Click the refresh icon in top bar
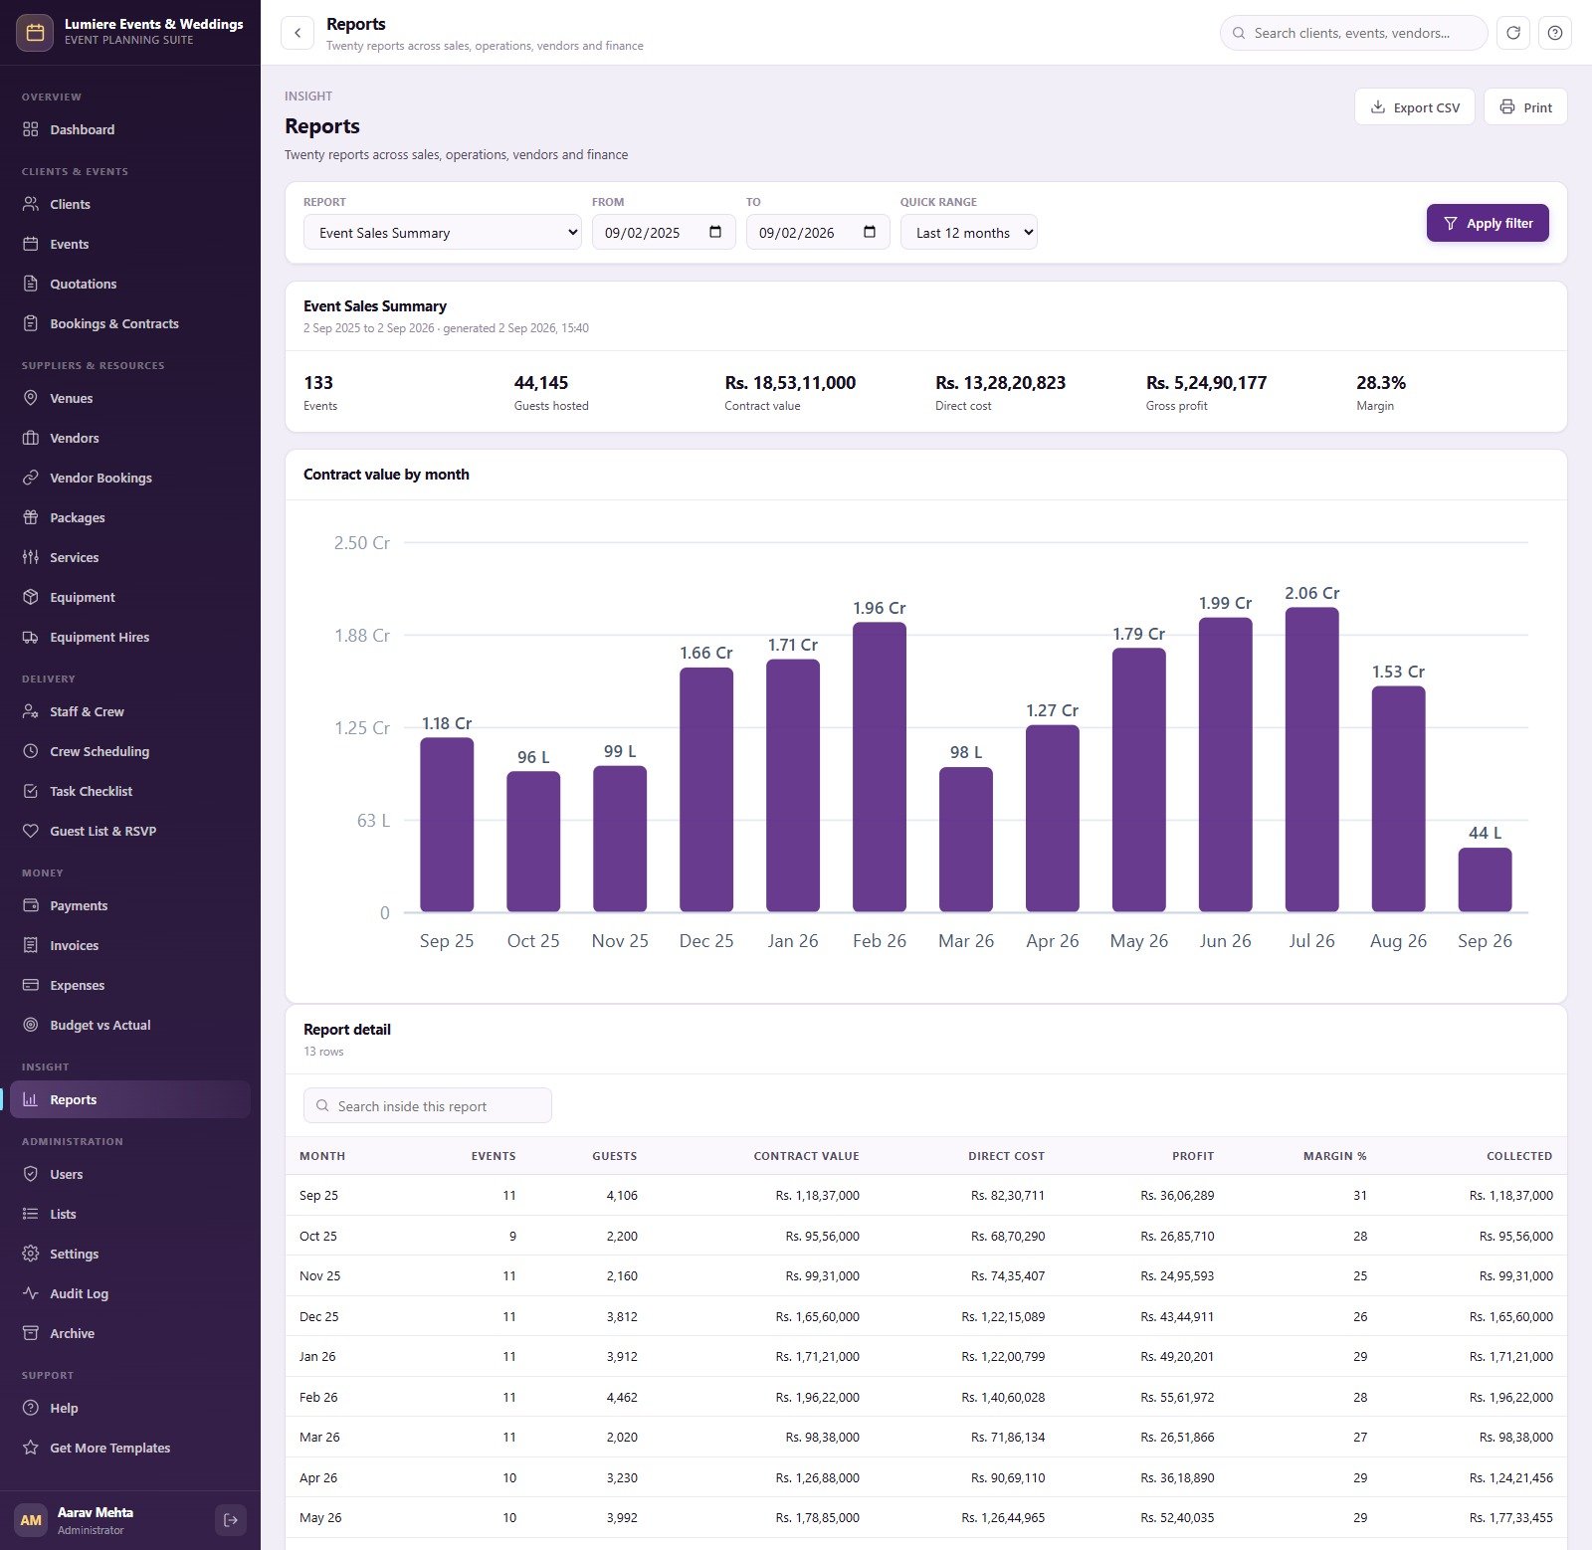This screenshot has width=1592, height=1550. [1512, 33]
